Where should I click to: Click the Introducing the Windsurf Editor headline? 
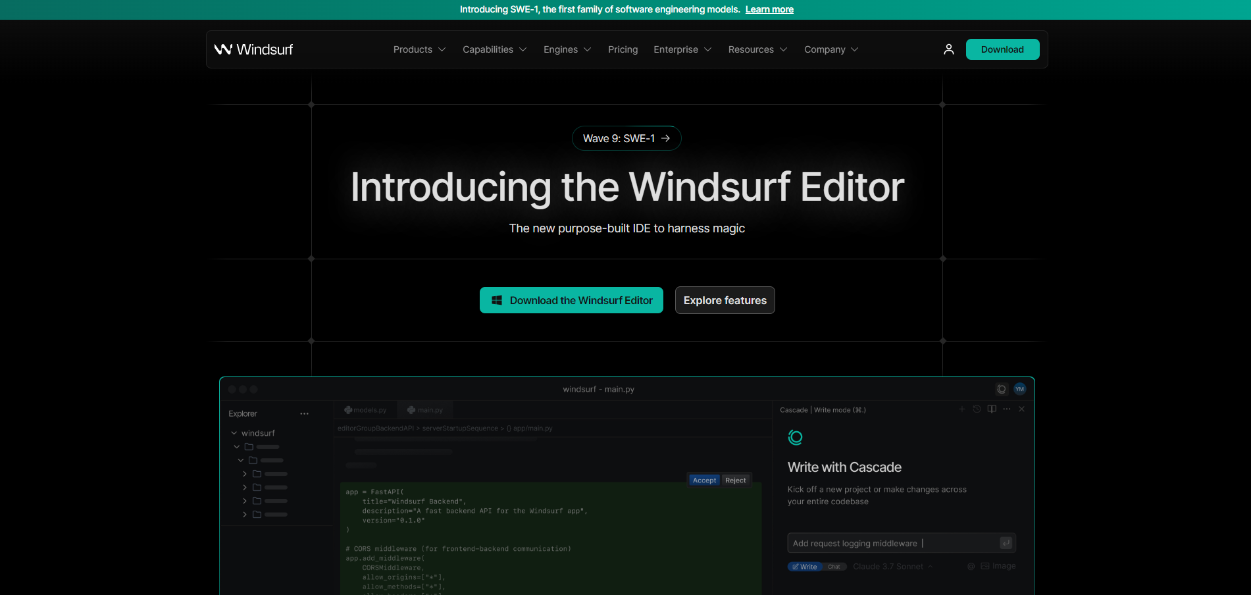tap(627, 187)
